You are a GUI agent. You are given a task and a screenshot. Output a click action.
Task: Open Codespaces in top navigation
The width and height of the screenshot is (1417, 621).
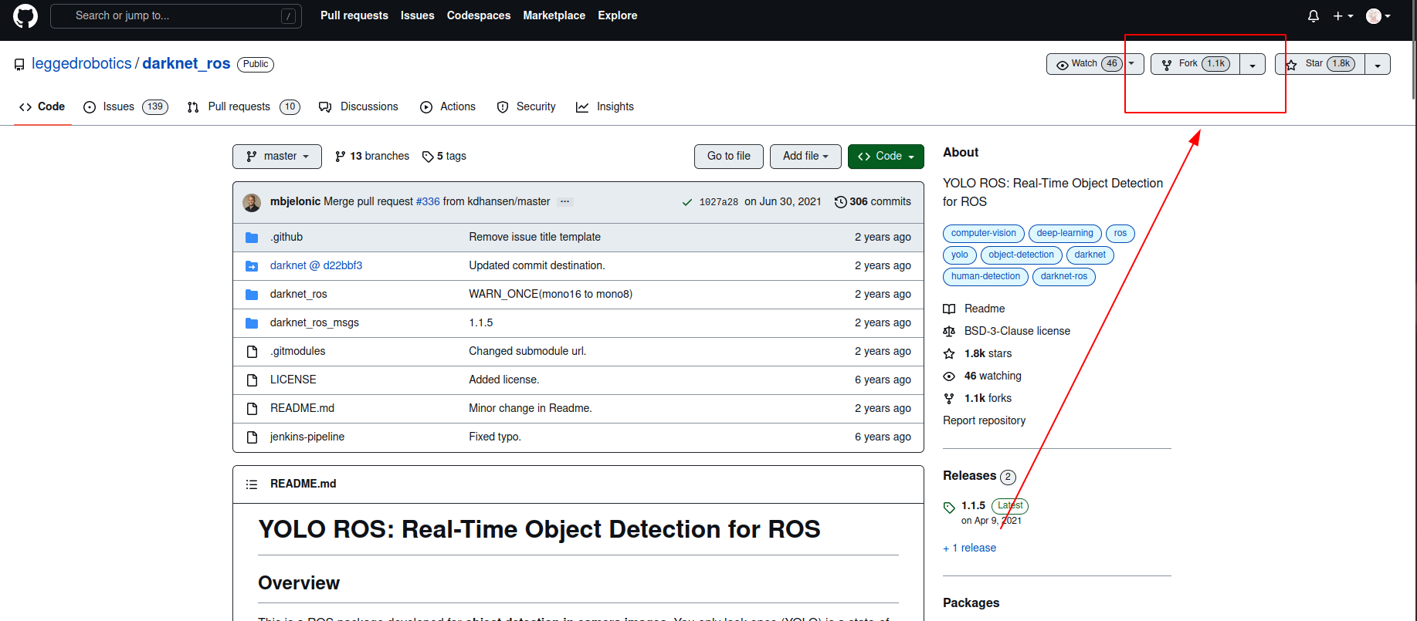click(479, 15)
